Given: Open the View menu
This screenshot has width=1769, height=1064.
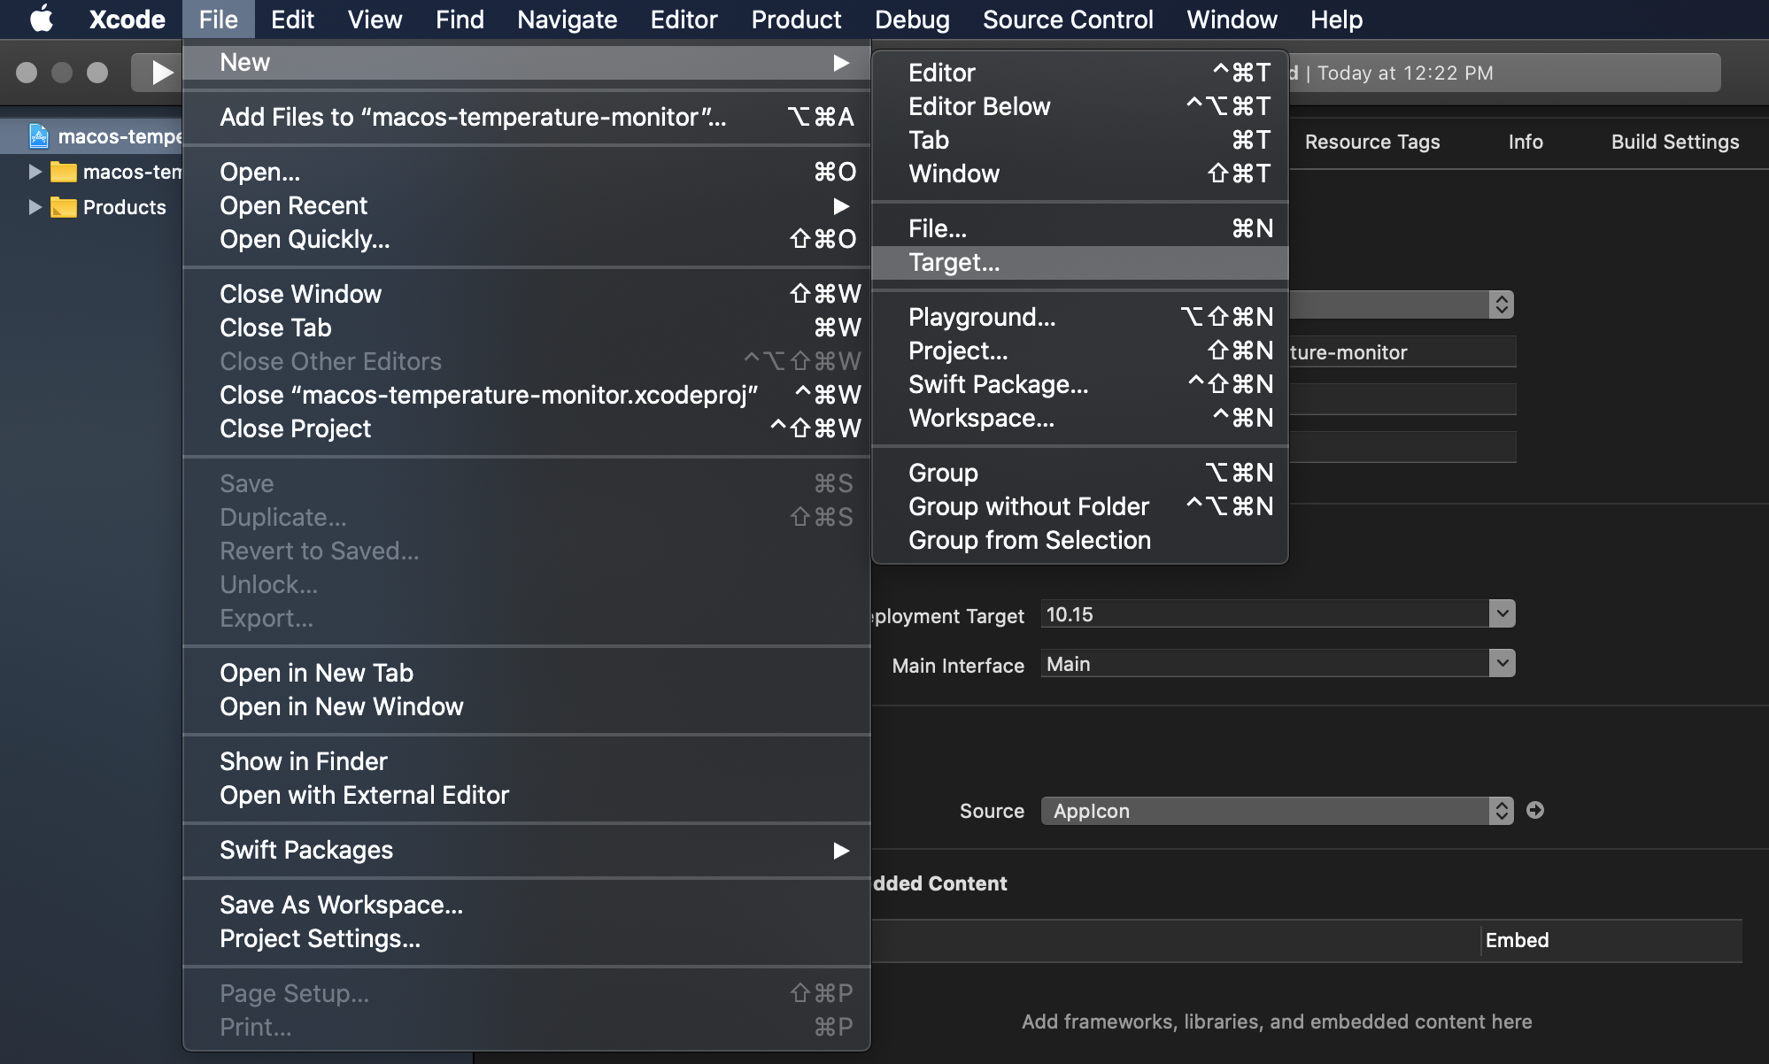Looking at the screenshot, I should point(375,19).
